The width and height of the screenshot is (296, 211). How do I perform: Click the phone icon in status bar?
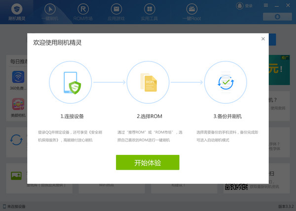pyautogui.click(x=4, y=207)
